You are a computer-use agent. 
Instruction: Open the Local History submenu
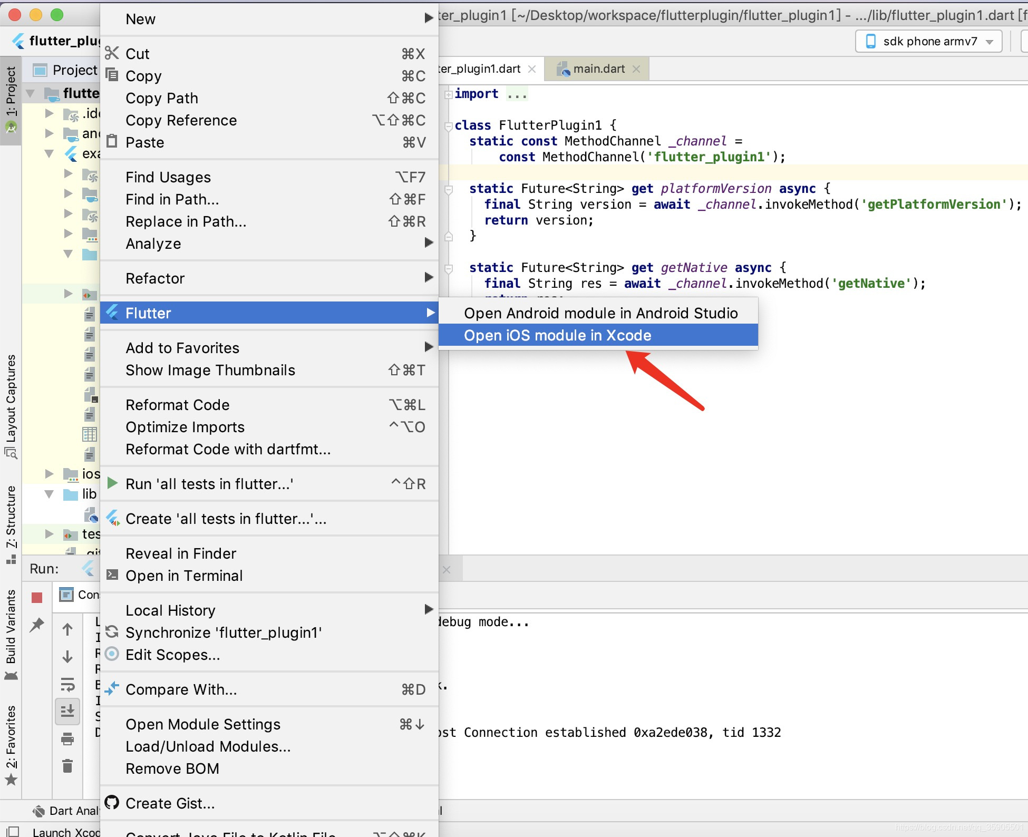[269, 610]
